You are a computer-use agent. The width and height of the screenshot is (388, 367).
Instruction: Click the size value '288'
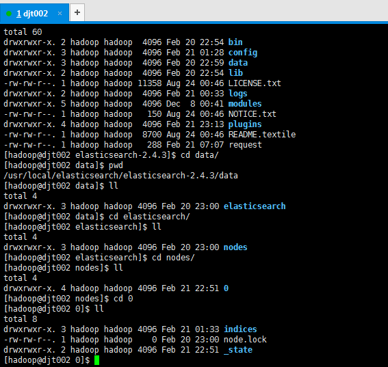click(155, 145)
